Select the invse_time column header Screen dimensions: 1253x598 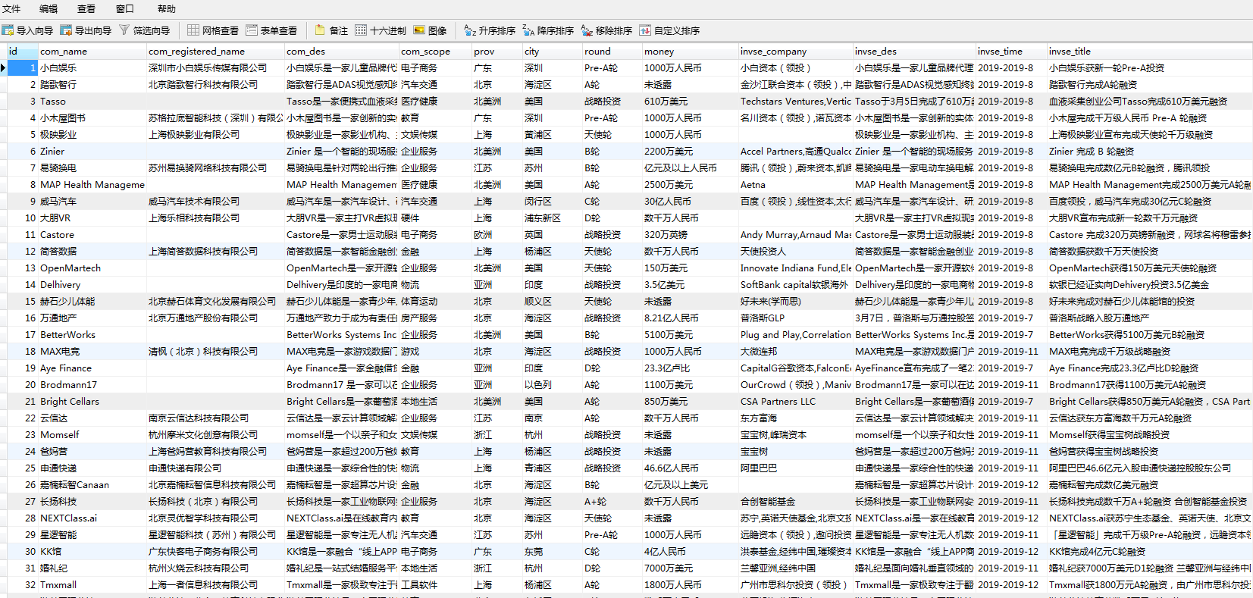click(1011, 52)
